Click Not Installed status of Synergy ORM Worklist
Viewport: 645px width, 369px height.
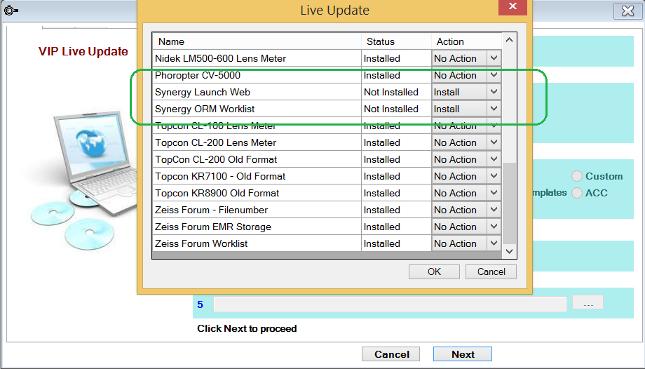(x=391, y=109)
